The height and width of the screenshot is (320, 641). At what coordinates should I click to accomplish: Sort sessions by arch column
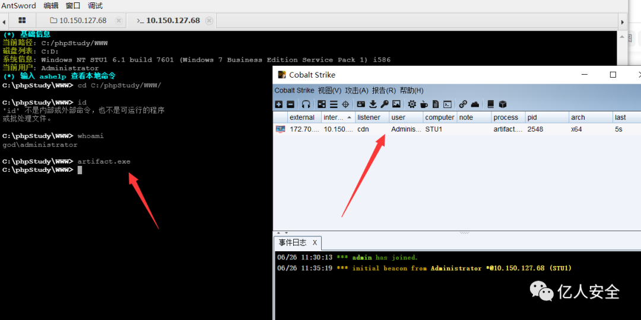591,117
